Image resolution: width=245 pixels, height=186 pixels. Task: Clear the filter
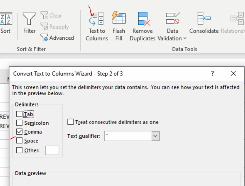click(x=44, y=16)
